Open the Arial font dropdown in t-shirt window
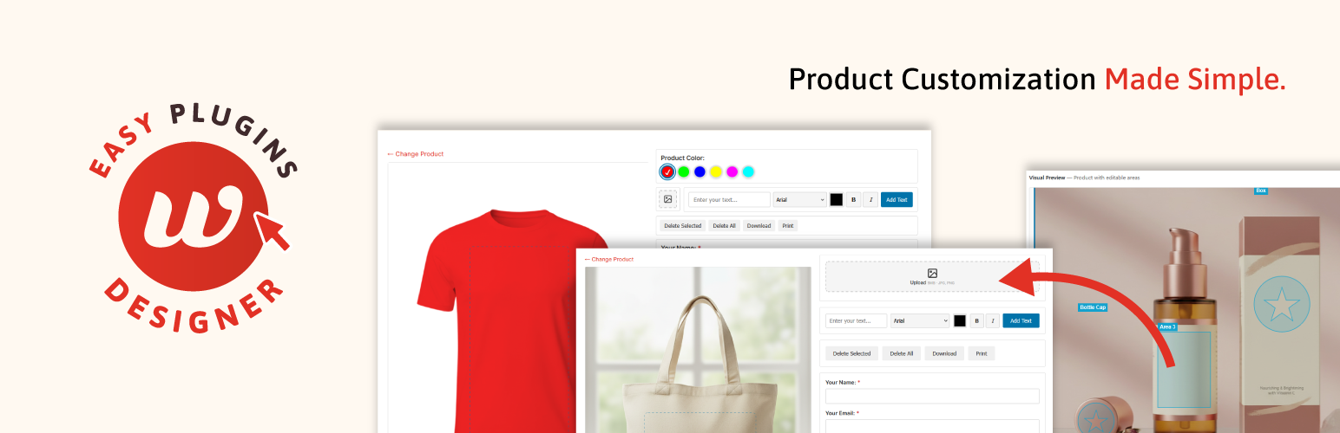This screenshot has height=433, width=1340. (799, 199)
